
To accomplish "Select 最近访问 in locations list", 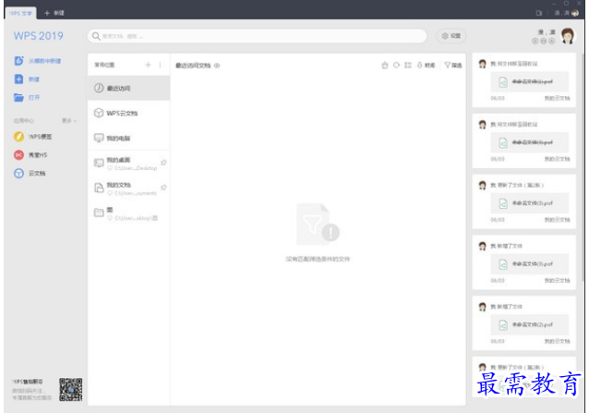I will (129, 88).
